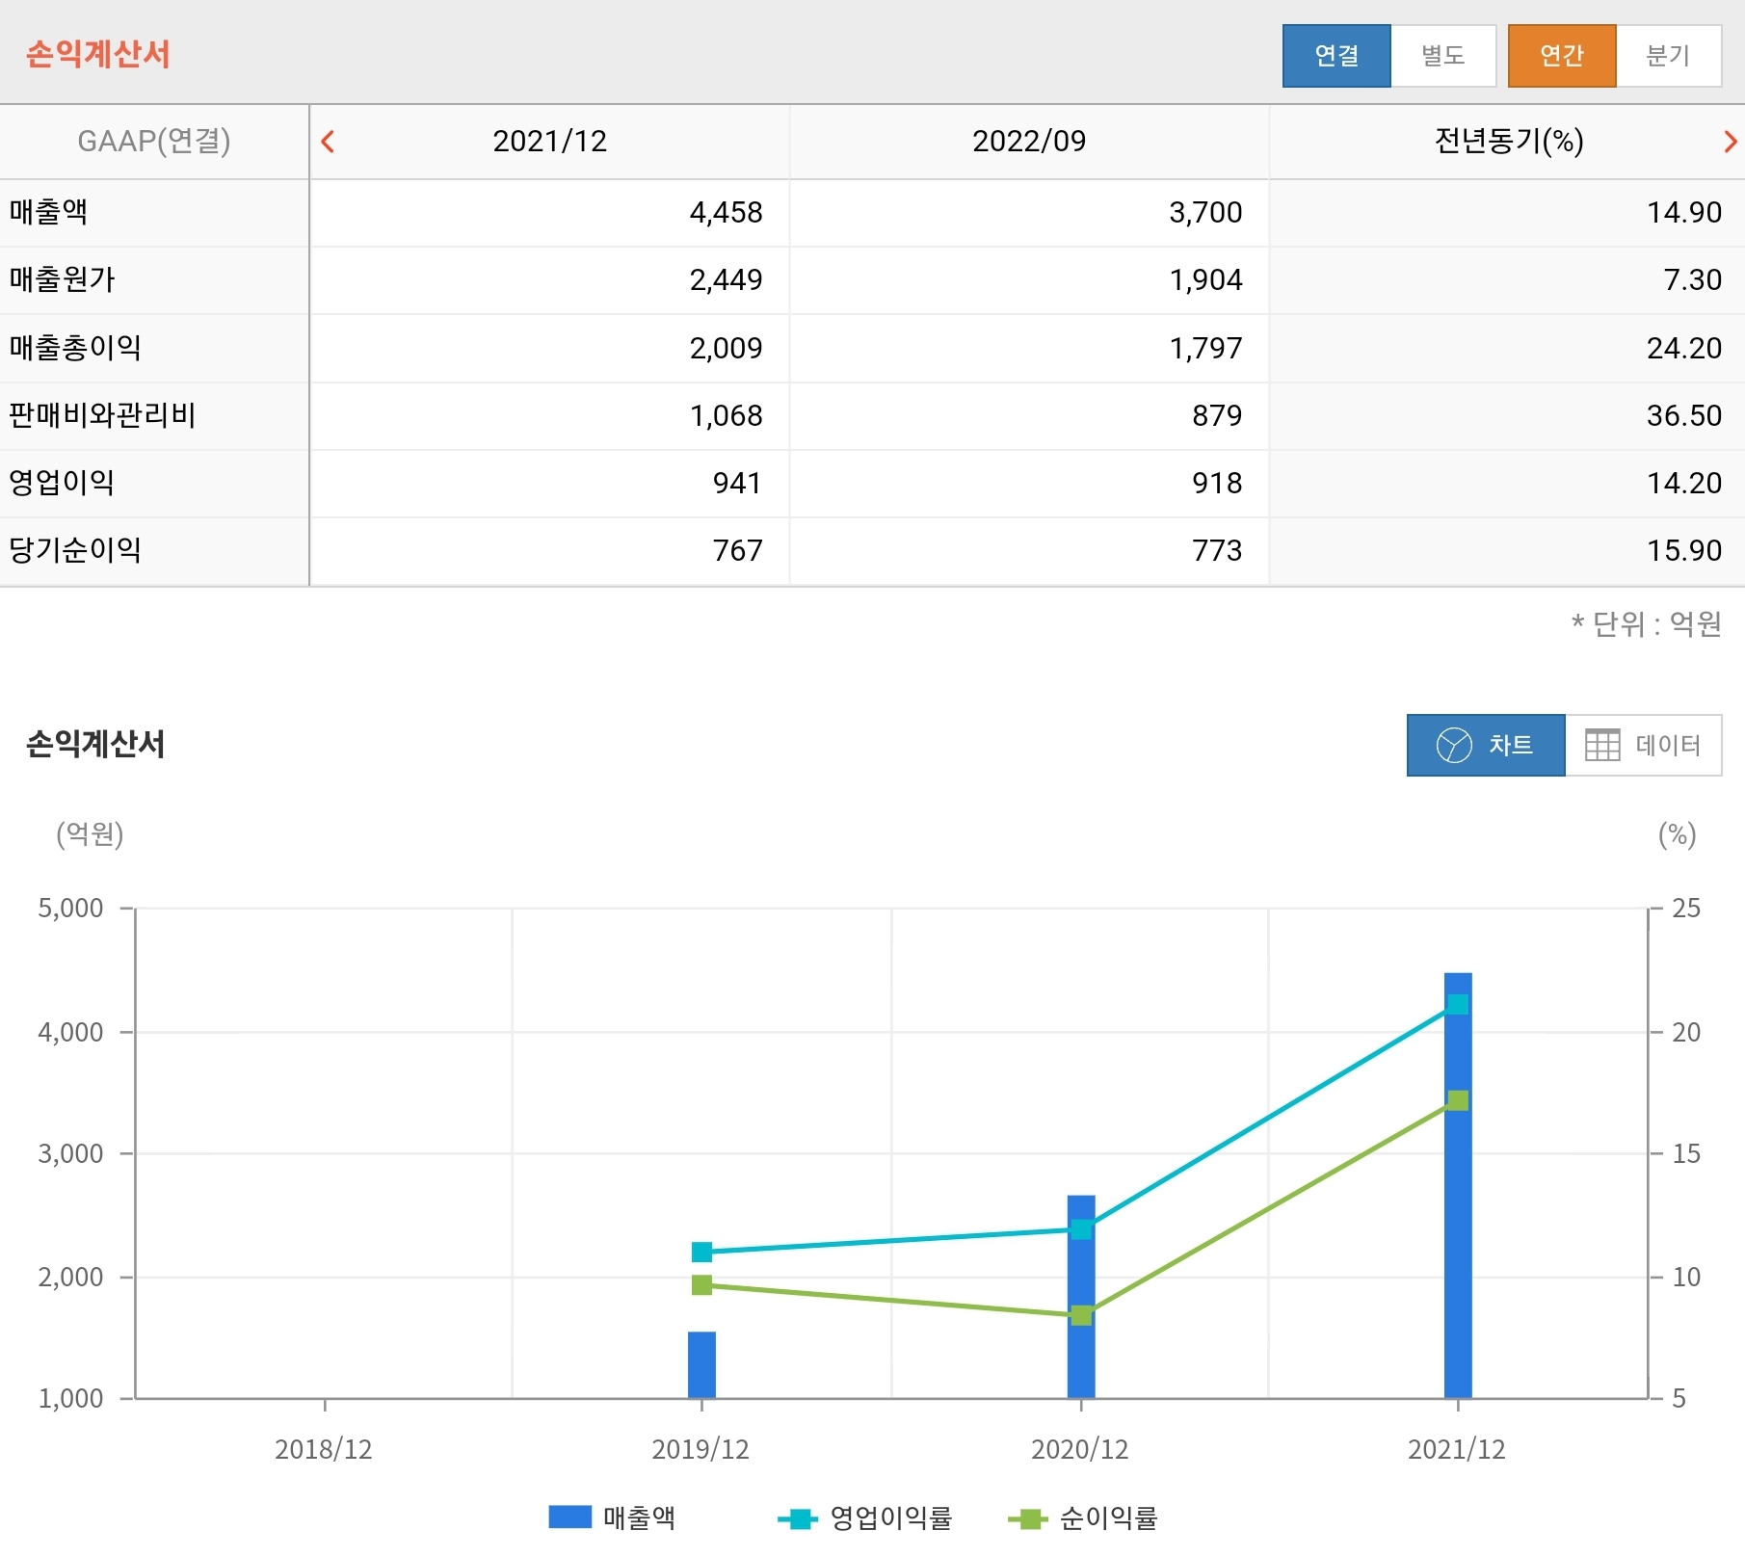Click the 2021/12 순이익률 green data point

pos(1458,1100)
